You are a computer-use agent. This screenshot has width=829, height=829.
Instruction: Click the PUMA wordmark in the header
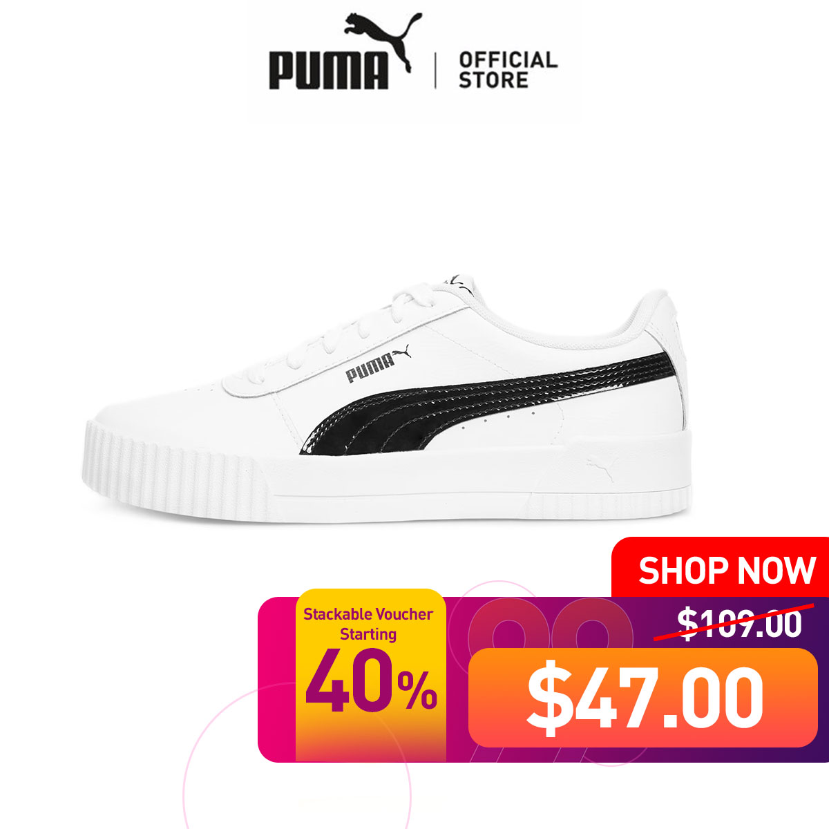tap(329, 71)
